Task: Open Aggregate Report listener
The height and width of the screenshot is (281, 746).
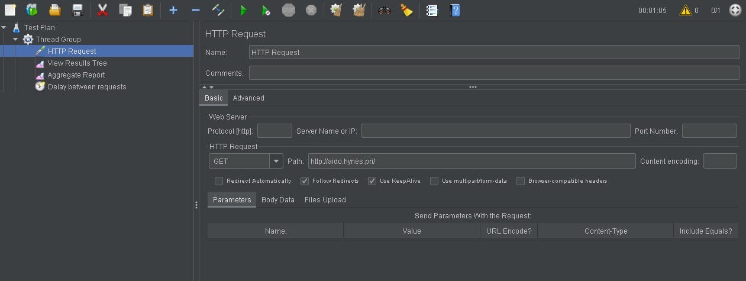Action: click(76, 75)
